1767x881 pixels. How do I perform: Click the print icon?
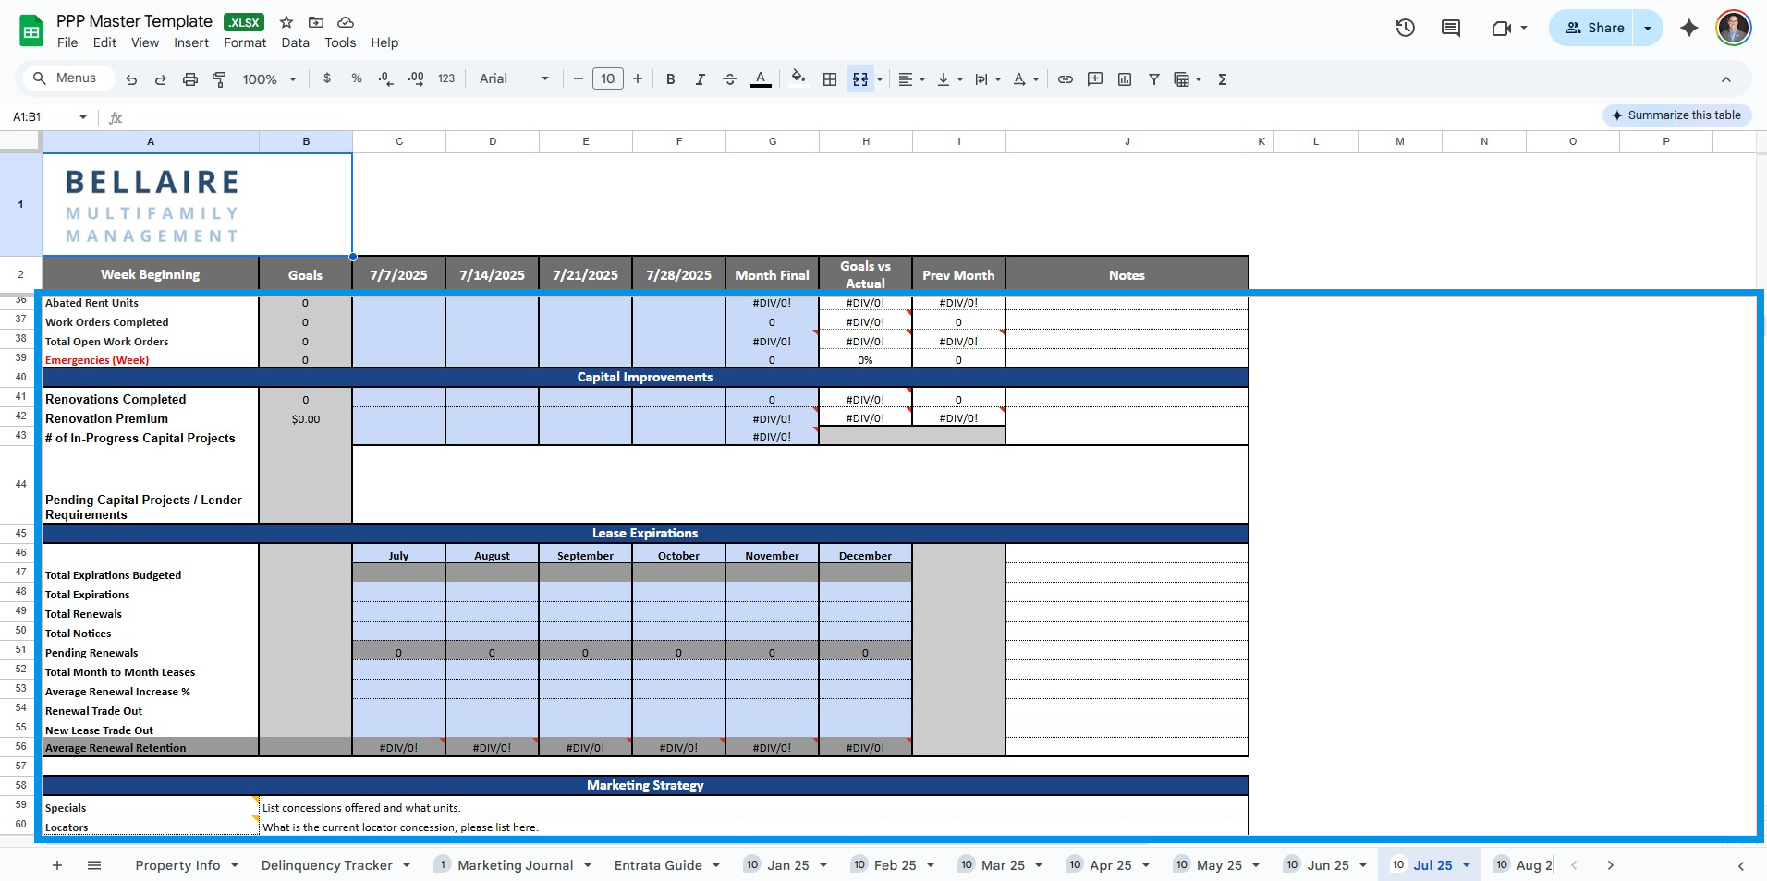(x=189, y=79)
